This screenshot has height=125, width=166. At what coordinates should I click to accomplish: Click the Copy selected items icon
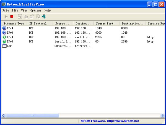coord(26,17)
